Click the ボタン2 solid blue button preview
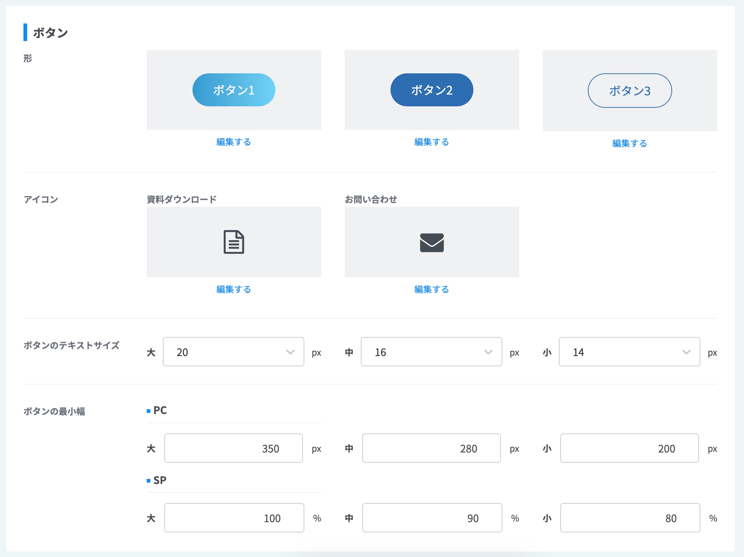 [432, 90]
